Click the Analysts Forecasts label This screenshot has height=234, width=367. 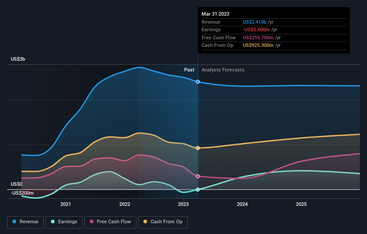(223, 70)
